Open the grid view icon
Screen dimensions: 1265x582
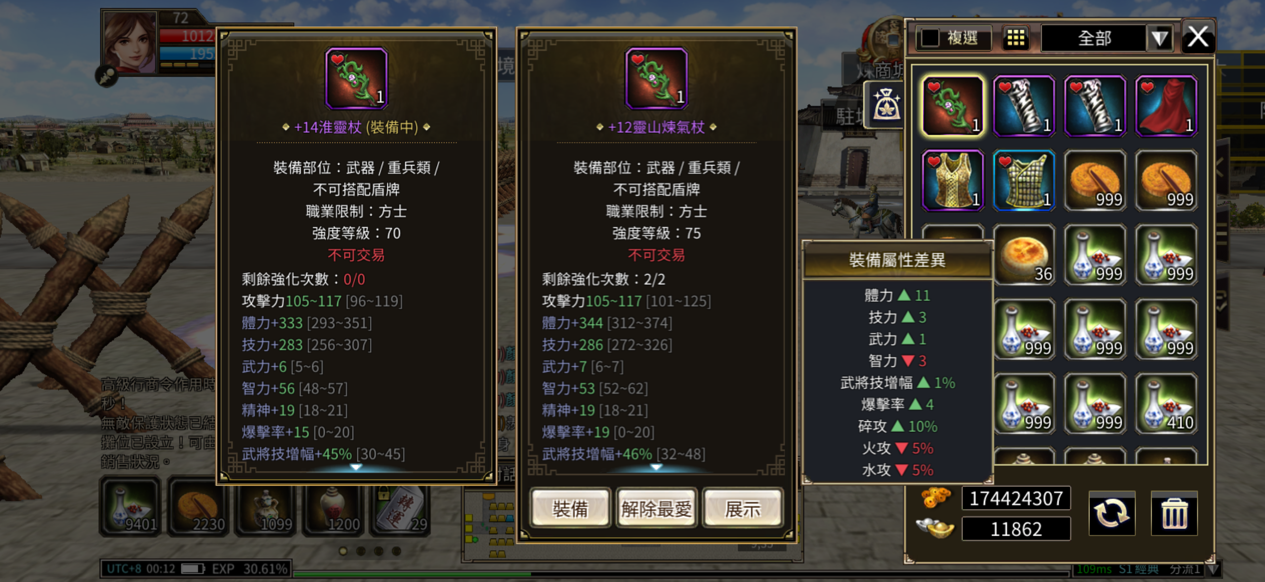1016,37
